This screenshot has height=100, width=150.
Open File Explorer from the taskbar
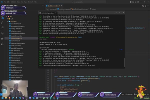pyautogui.click(x=6, y=98)
